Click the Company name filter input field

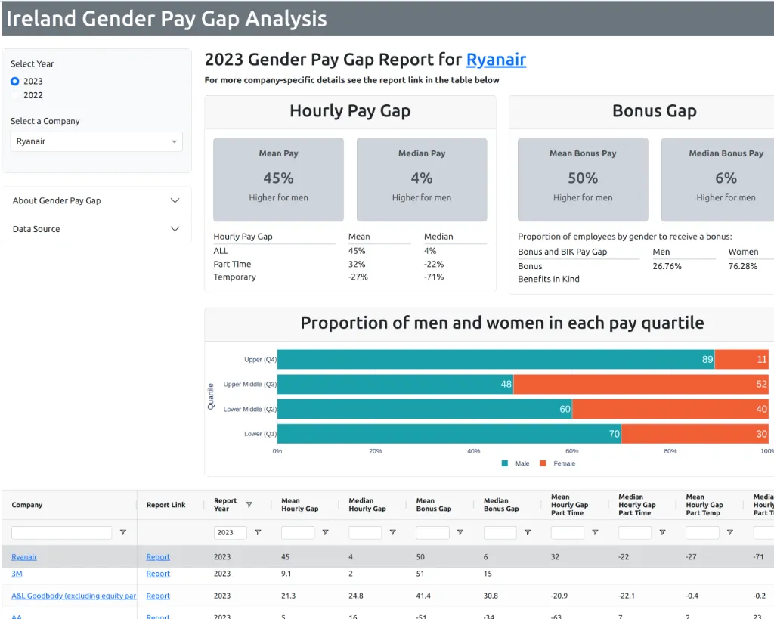(61, 533)
